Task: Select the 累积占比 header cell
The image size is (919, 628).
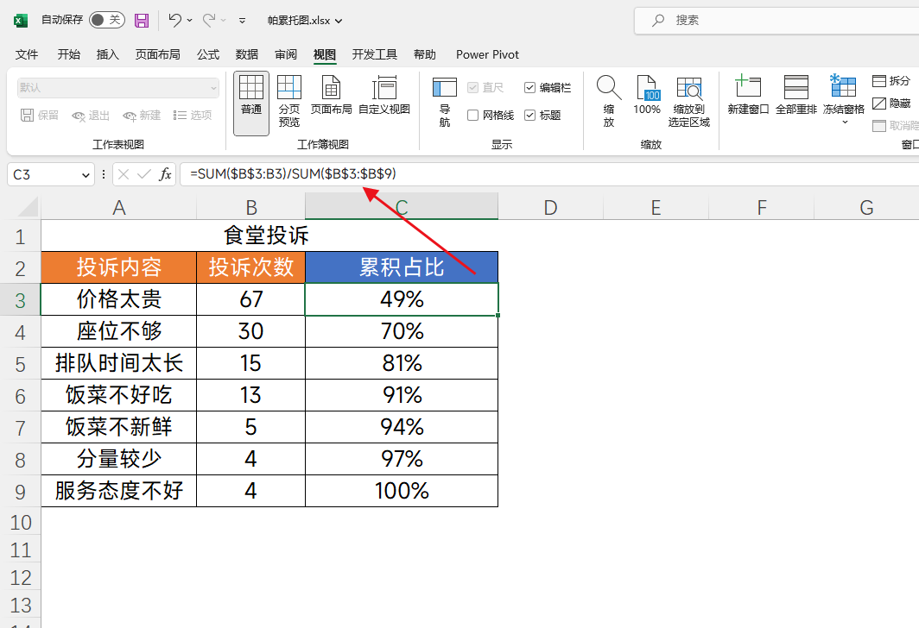Action: tap(402, 267)
